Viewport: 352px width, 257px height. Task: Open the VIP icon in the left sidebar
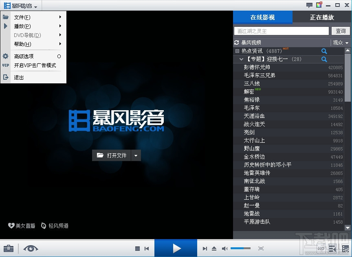5,65
